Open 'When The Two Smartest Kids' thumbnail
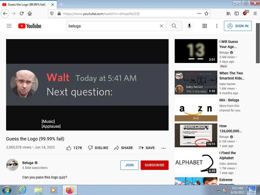 196,83
